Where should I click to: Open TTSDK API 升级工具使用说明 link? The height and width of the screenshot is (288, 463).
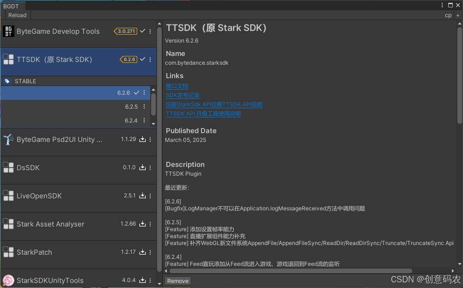pyautogui.click(x=203, y=114)
